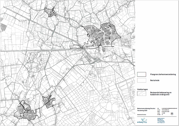Select the 'Besluitvlak' legend label
Viewport: 179px width, 126px height.
coord(155,80)
